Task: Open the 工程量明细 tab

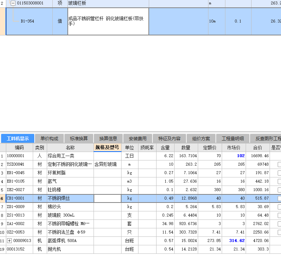Action: point(233,138)
